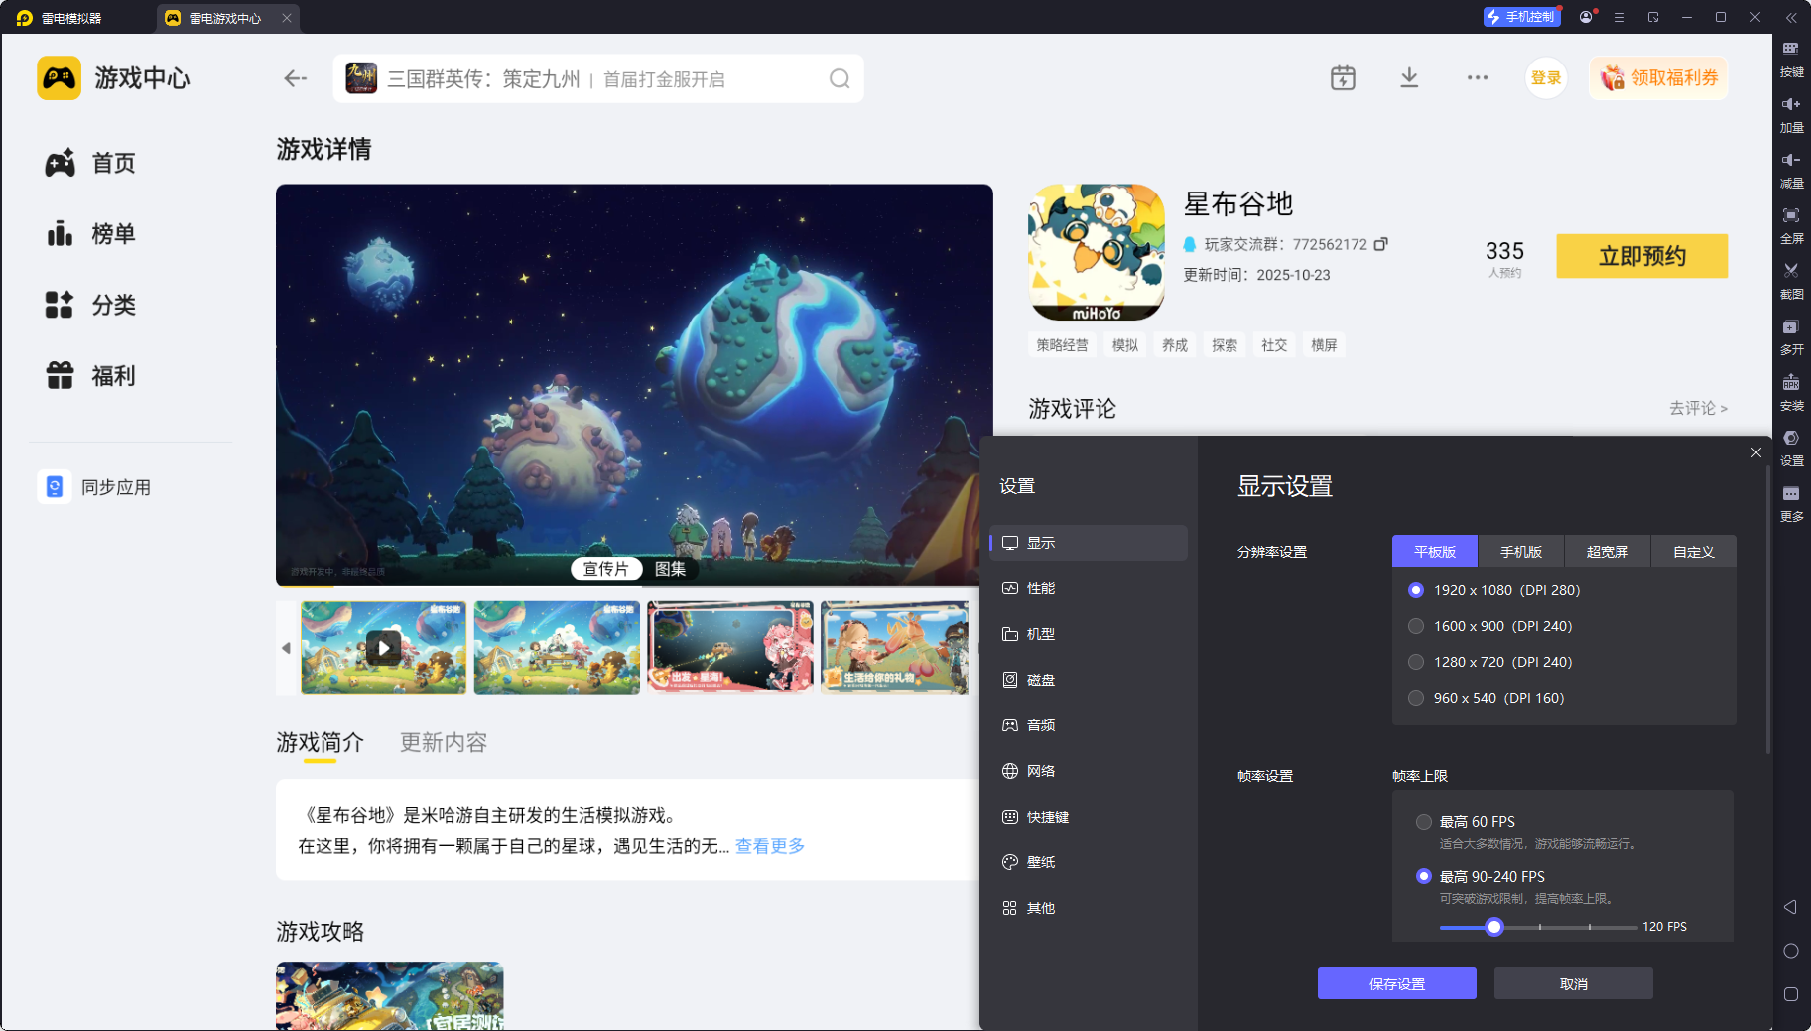Open 其他 settings section
Image resolution: width=1811 pixels, height=1031 pixels.
1089,908
